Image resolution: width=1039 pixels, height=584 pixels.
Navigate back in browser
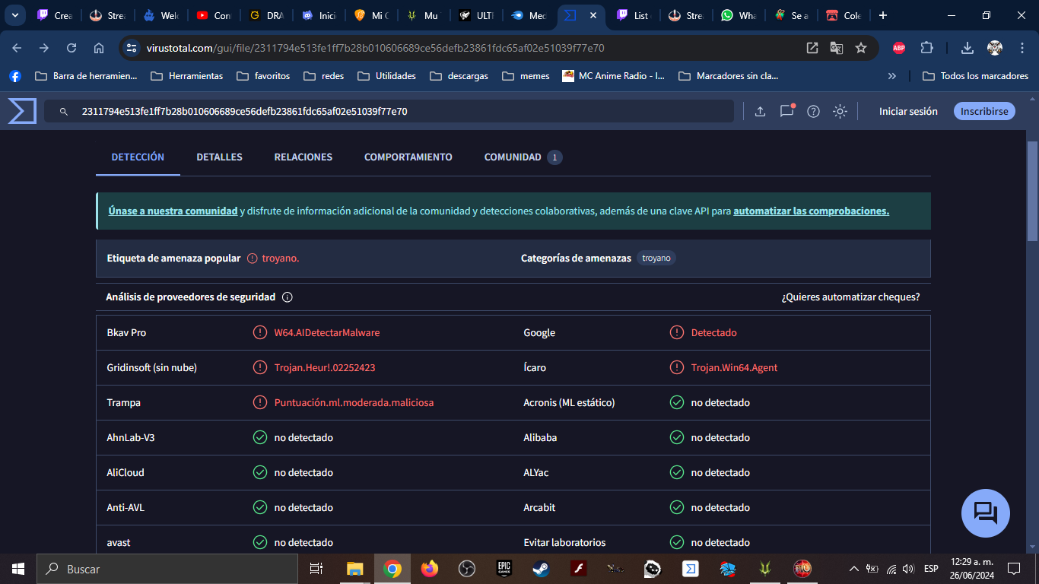click(x=17, y=48)
